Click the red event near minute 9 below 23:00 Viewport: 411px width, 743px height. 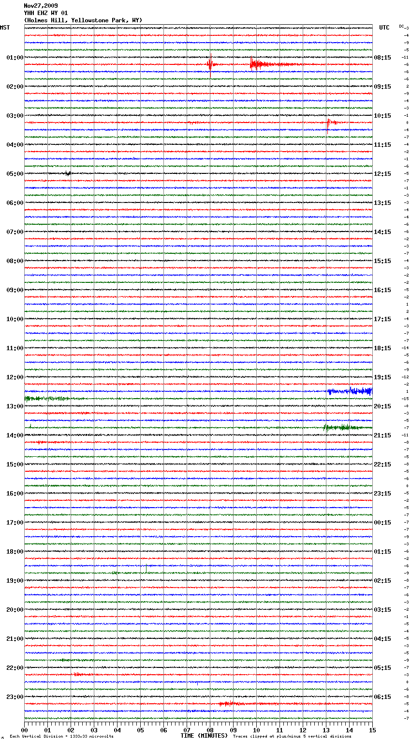232,703
